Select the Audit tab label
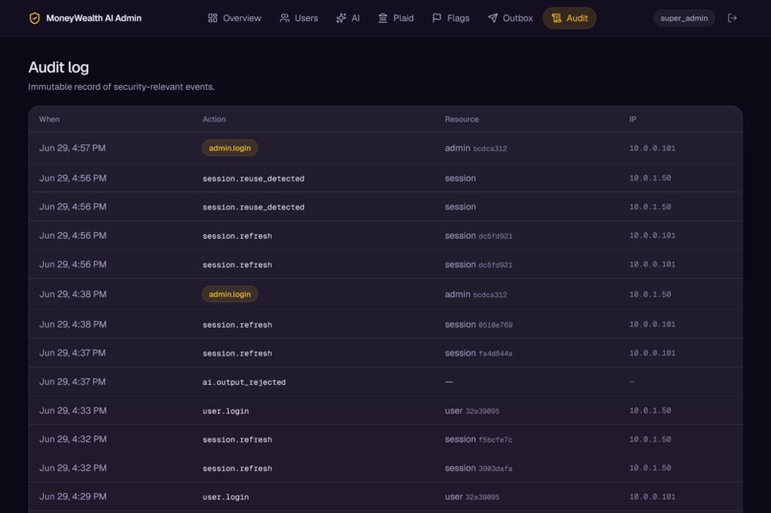 (577, 18)
